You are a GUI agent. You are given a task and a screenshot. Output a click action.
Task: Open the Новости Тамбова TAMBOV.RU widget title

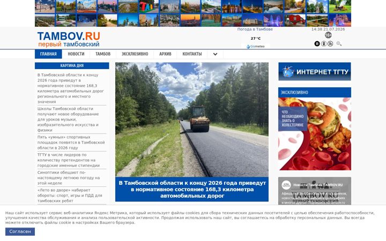point(318,185)
